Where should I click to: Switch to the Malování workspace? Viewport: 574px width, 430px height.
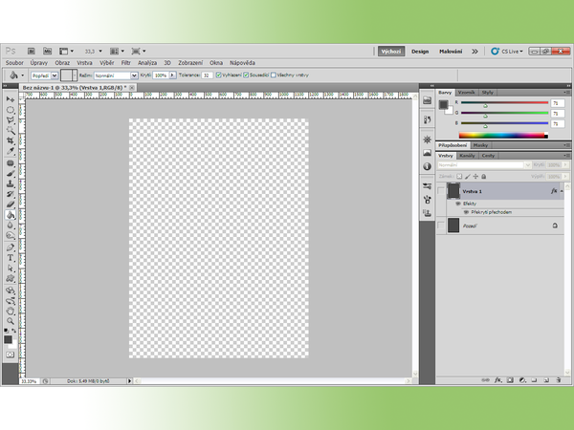(x=451, y=52)
